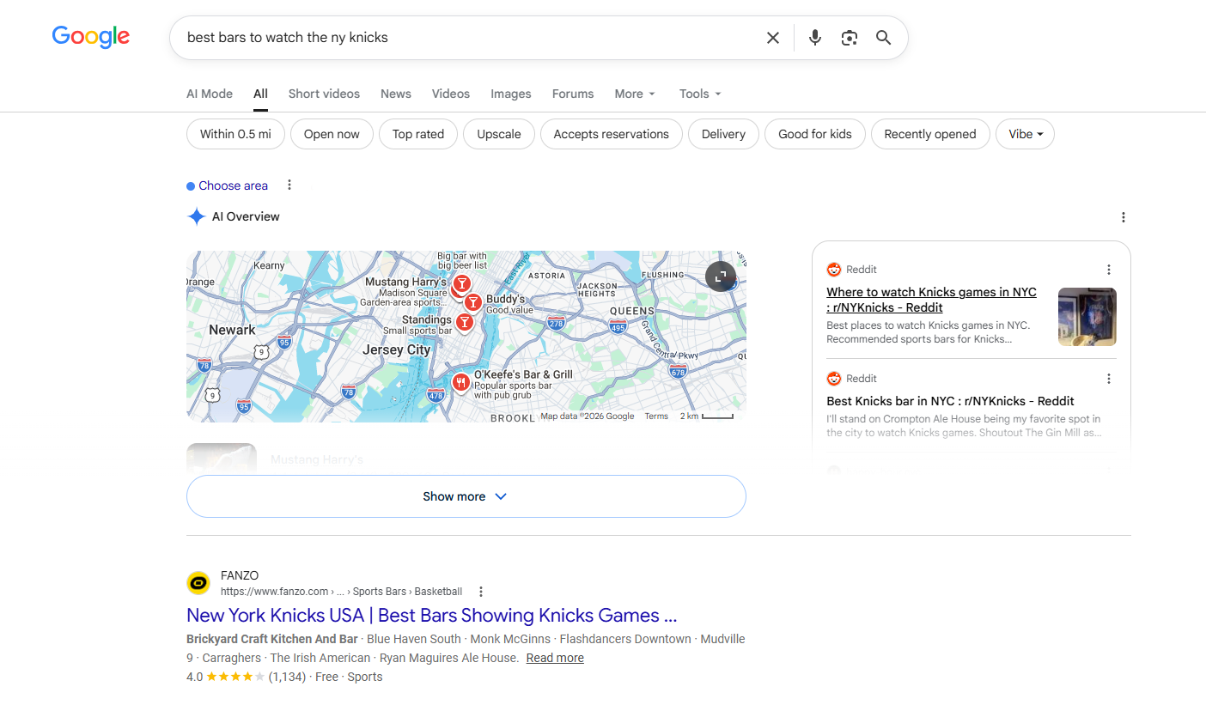Open Where to watch Knicks games Reddit link
The height and width of the screenshot is (705, 1206).
pyautogui.click(x=931, y=300)
